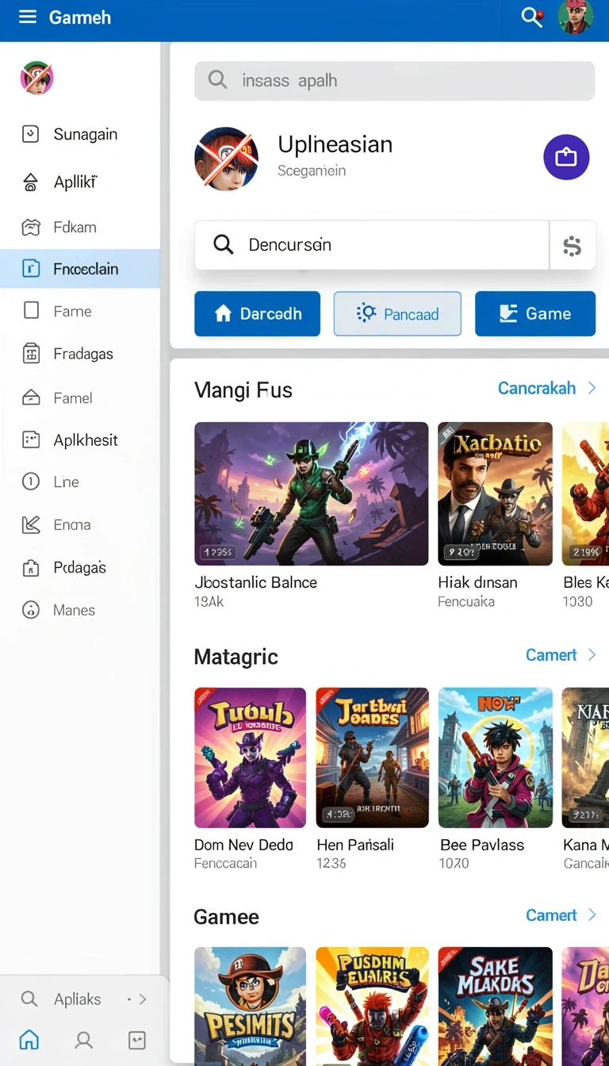Open the Hiak dinsan game cover
Viewport: 609px width, 1066px height.
point(495,493)
